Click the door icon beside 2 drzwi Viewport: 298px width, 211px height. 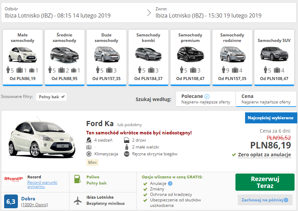pos(126,140)
